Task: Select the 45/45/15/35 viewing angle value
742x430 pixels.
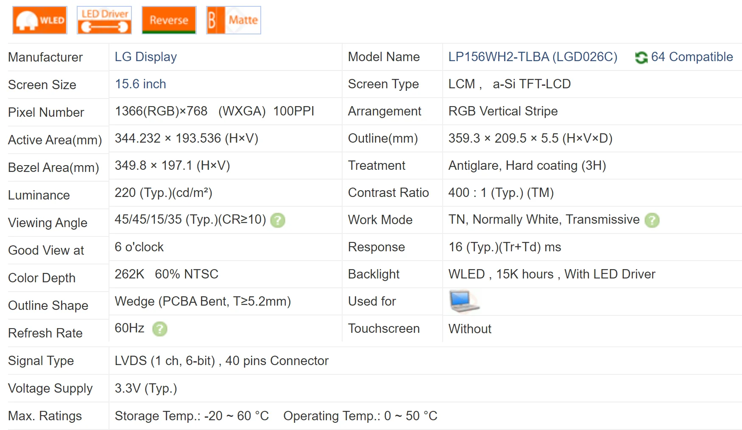Action: (190, 219)
